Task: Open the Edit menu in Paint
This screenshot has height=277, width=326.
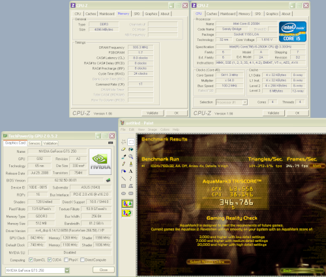Action: 132,129
